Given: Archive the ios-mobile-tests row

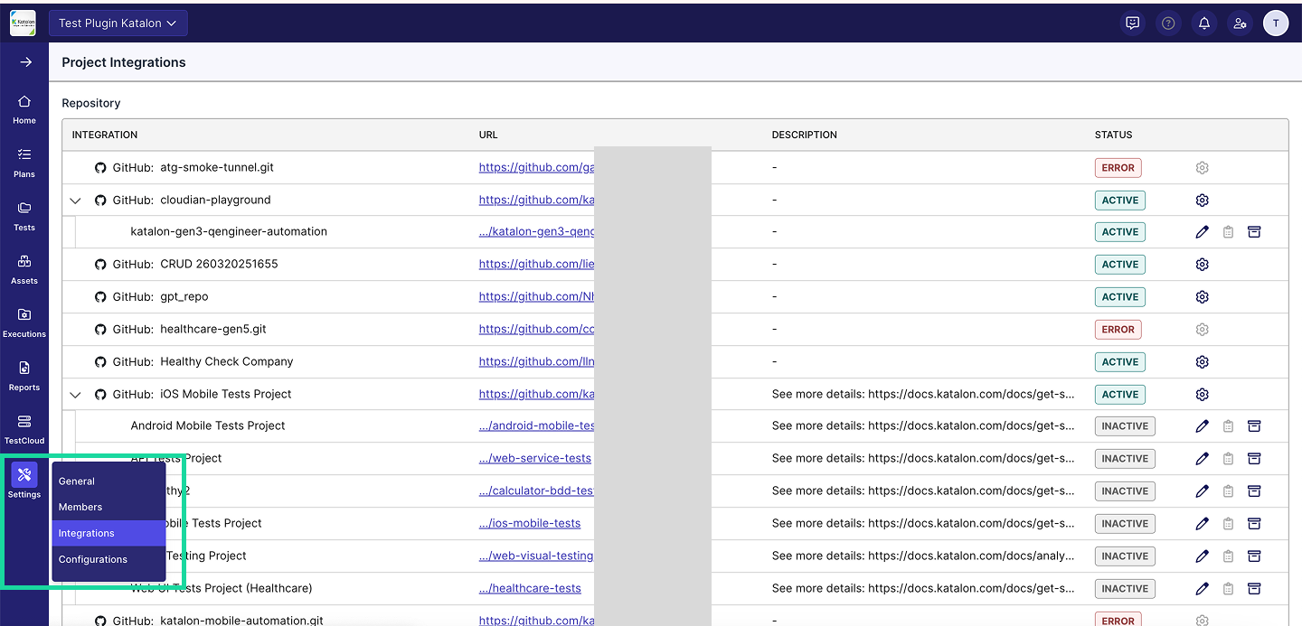Looking at the screenshot, I should pos(1254,524).
